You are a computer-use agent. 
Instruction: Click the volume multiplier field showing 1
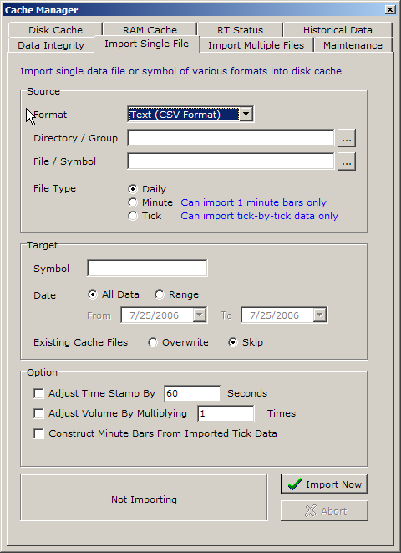[226, 413]
